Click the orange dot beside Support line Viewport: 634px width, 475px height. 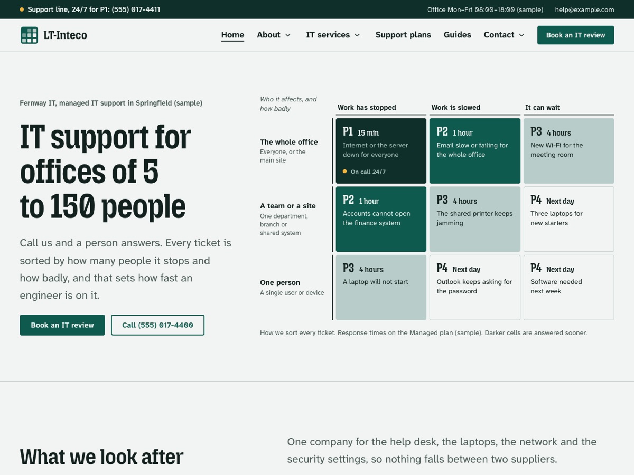[x=22, y=9]
